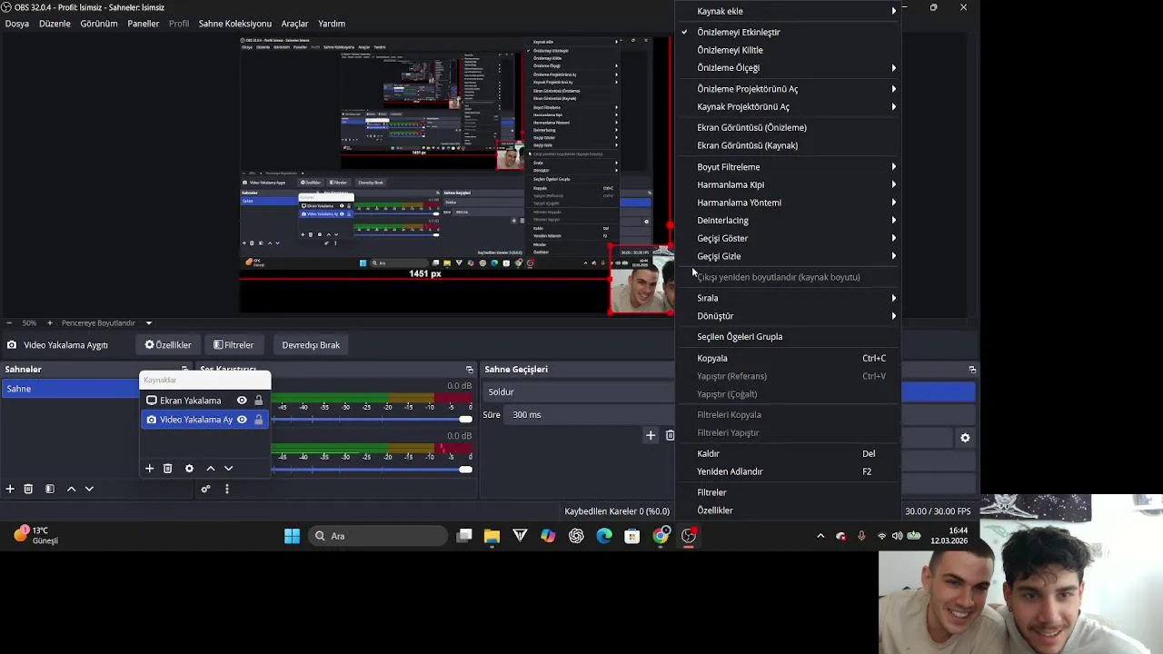
Task: Zoom out the preview with the minus icon
Action: (9, 322)
